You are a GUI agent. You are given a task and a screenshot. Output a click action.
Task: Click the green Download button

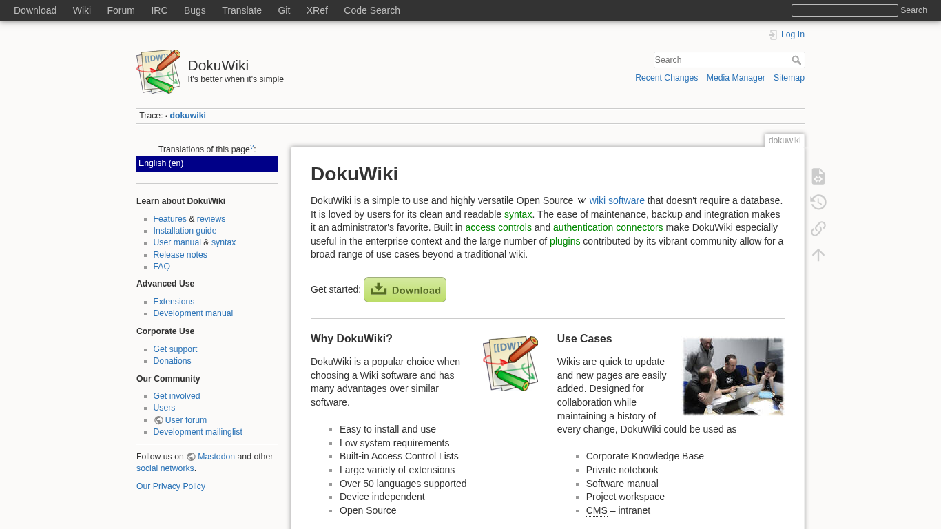click(405, 290)
